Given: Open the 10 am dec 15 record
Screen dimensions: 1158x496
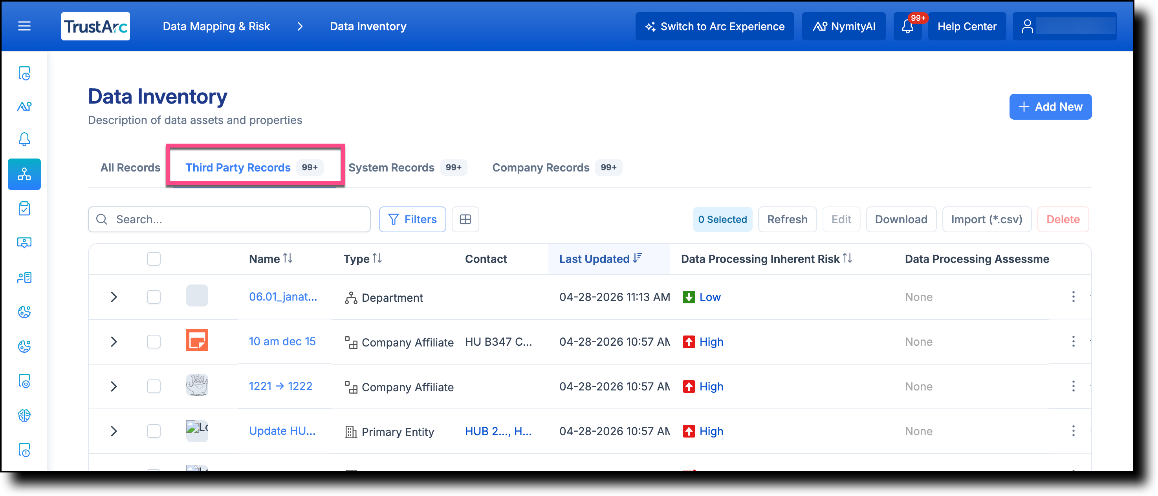Looking at the screenshot, I should [x=282, y=341].
